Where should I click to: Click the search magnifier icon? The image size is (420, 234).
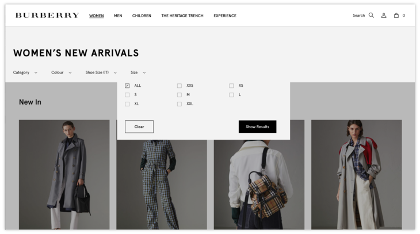tap(371, 16)
